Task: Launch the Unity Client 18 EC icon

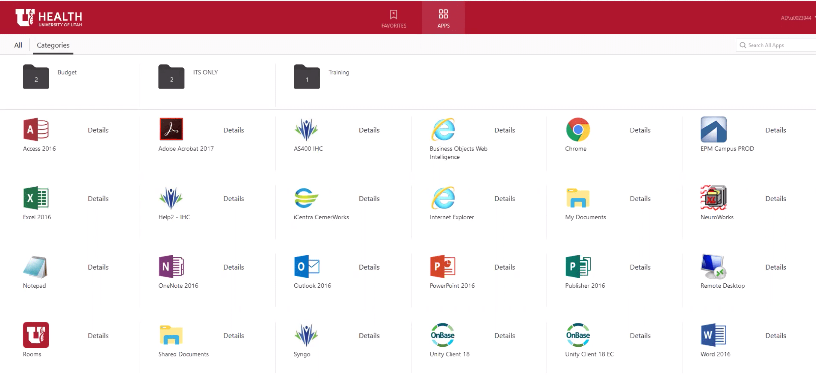Action: click(578, 335)
